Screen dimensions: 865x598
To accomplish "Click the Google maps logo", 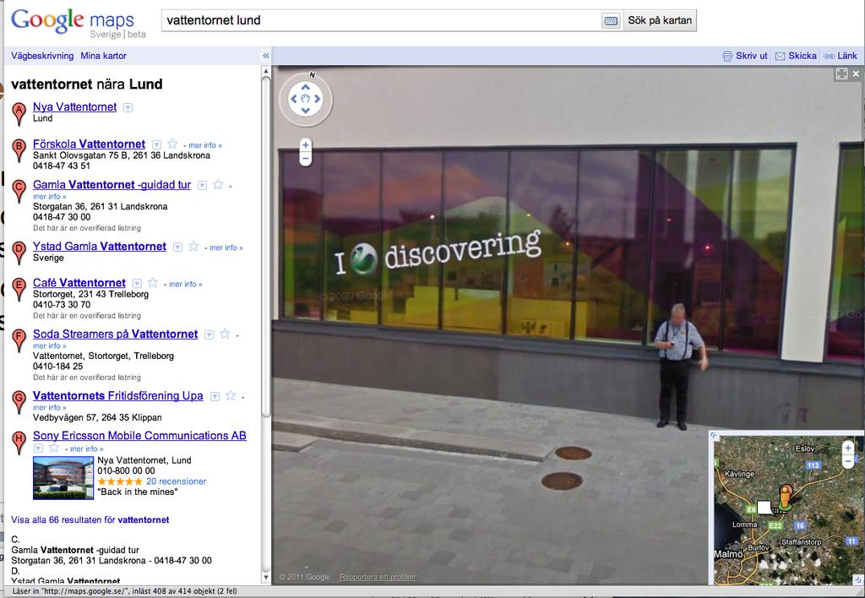I will (78, 23).
